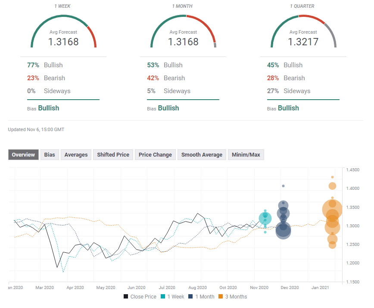Select the Averages tab
The image size is (374, 308).
[x=76, y=155]
